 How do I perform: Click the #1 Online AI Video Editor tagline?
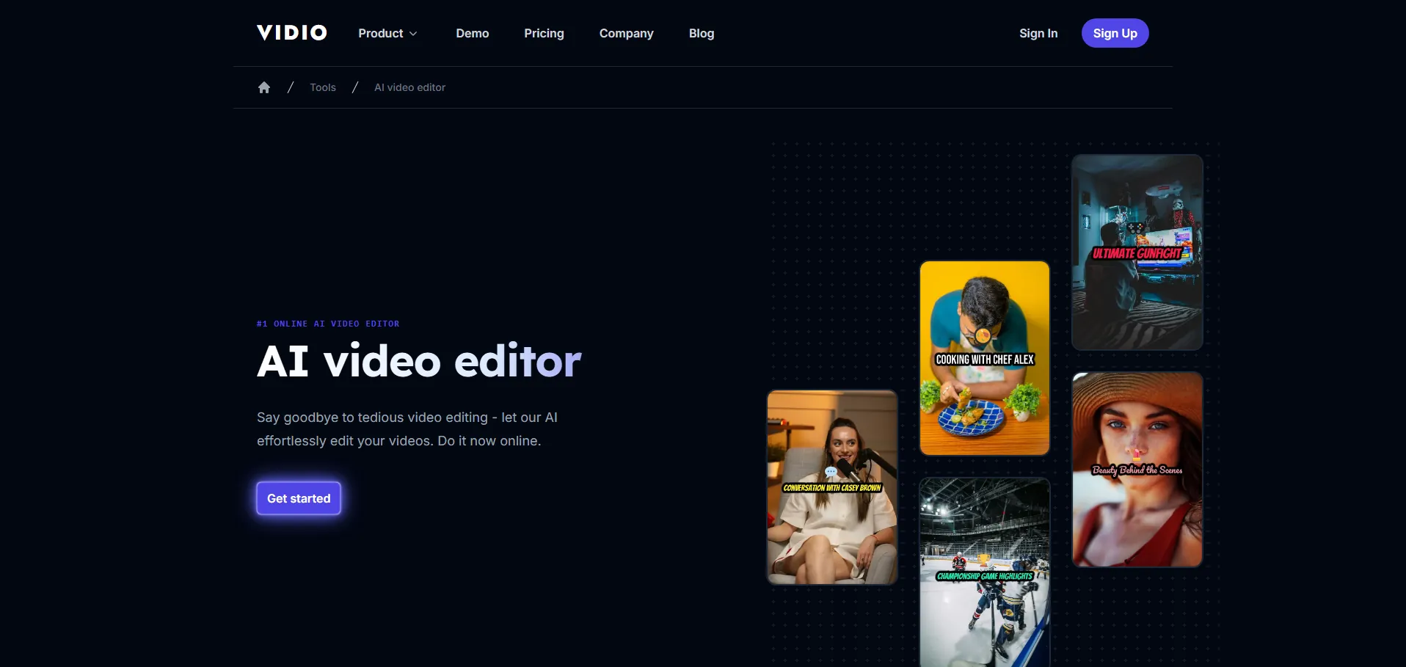pos(328,324)
